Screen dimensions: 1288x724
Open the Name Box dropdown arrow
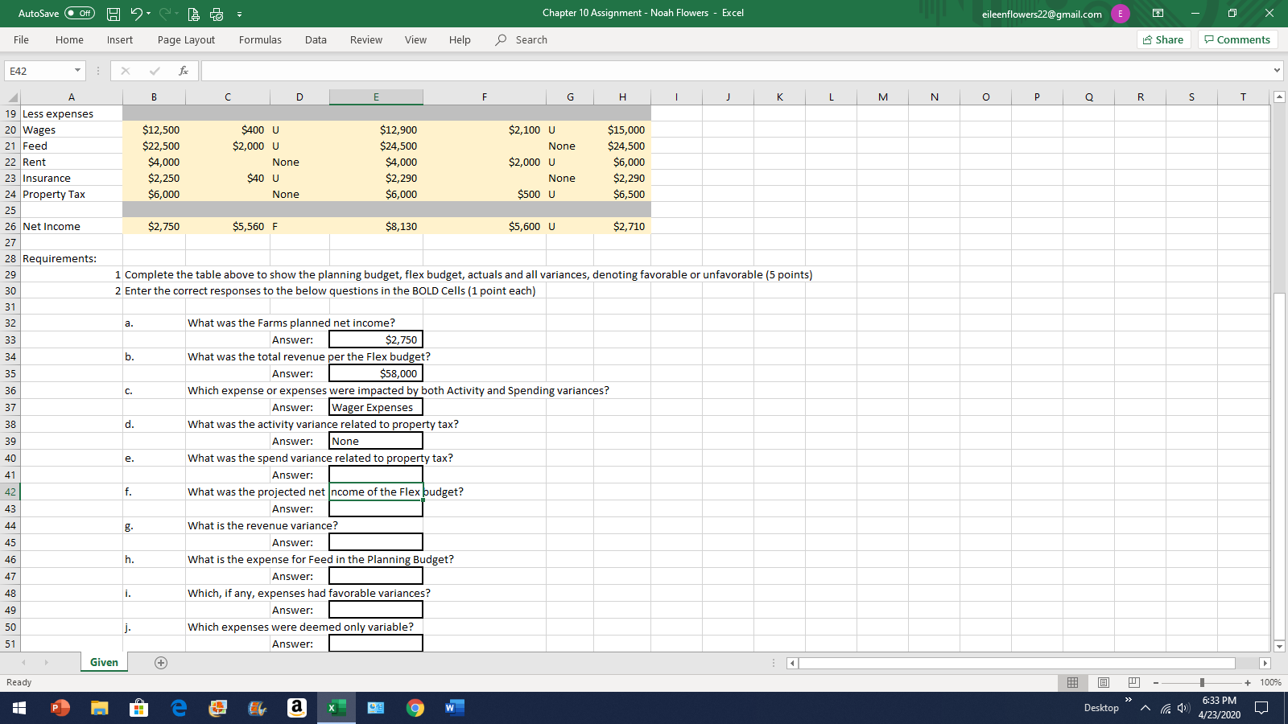pos(77,71)
